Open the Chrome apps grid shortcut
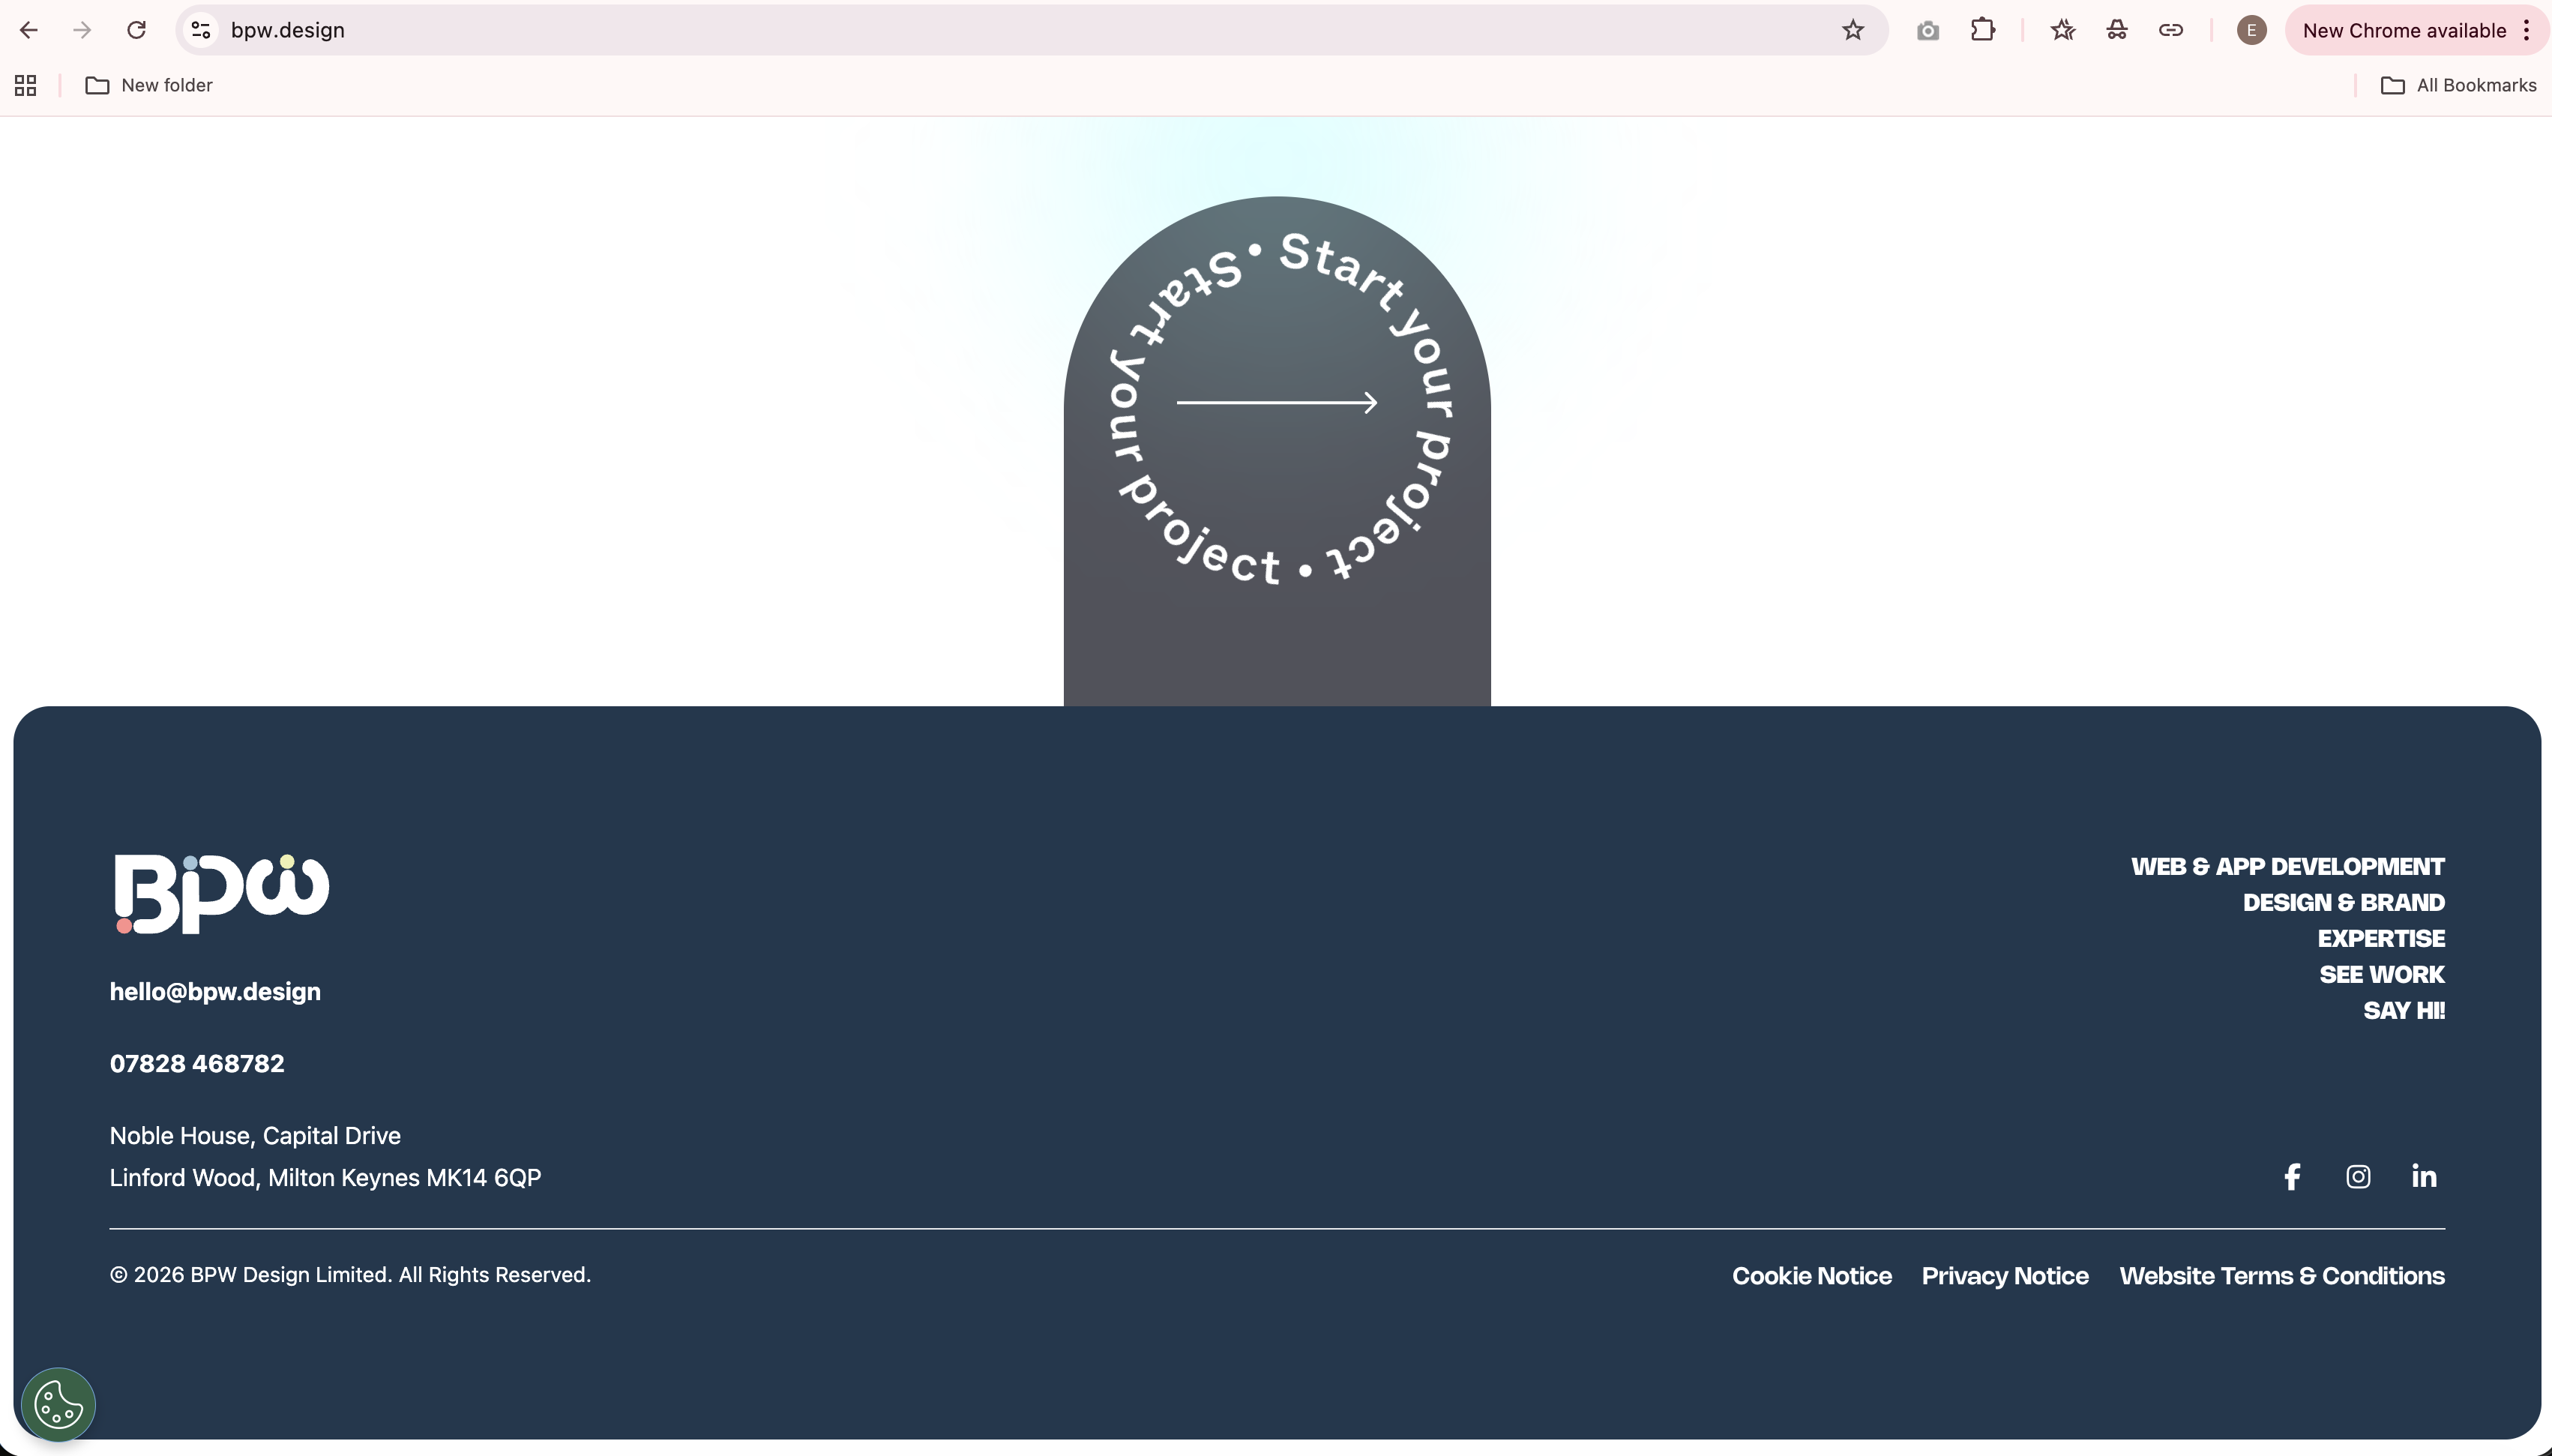Viewport: 2552px width, 1456px height. (x=26, y=85)
